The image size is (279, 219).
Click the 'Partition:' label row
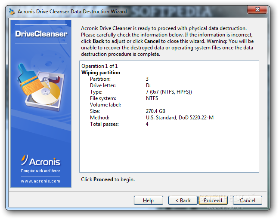[100, 79]
